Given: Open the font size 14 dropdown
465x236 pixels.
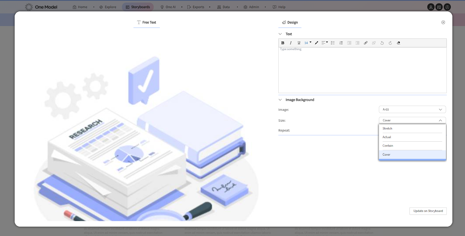Looking at the screenshot, I should pos(308,43).
